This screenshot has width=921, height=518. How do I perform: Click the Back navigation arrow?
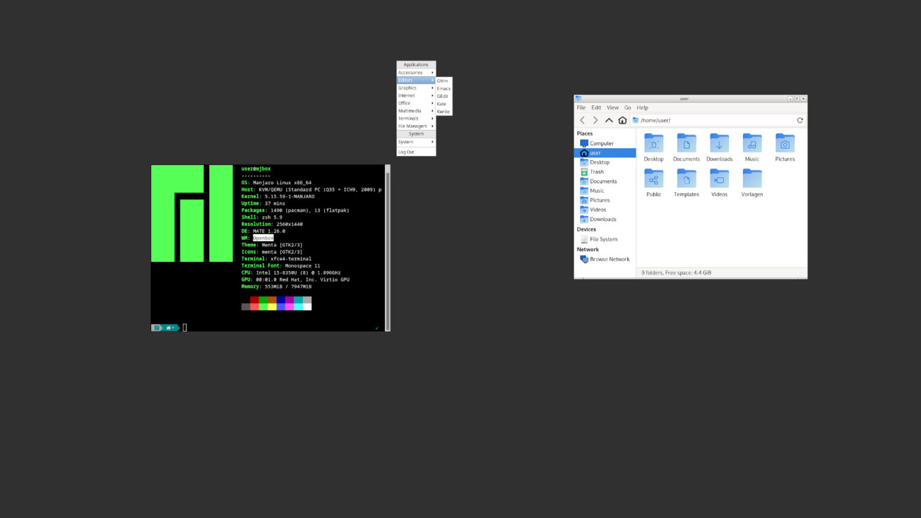582,120
